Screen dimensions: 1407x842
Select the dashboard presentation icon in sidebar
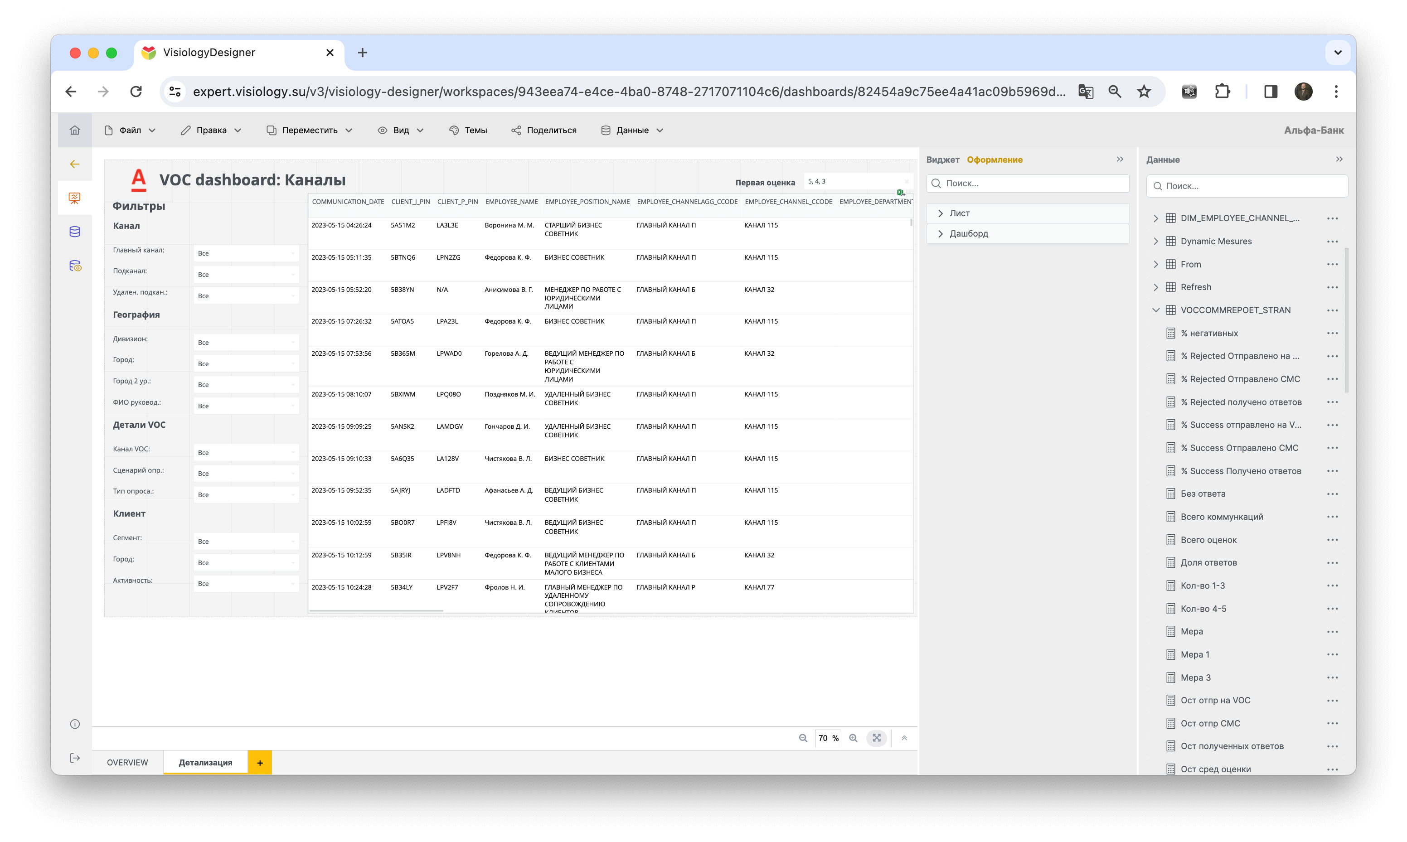click(x=74, y=198)
